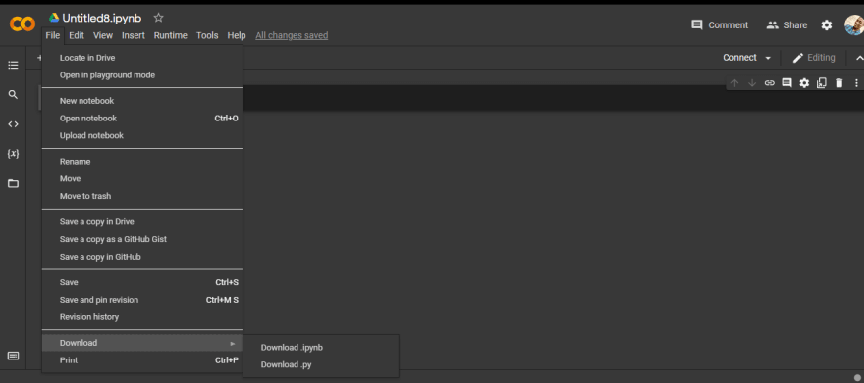Open the Editing mode dropdown
Image resolution: width=864 pixels, height=383 pixels.
[x=814, y=58]
